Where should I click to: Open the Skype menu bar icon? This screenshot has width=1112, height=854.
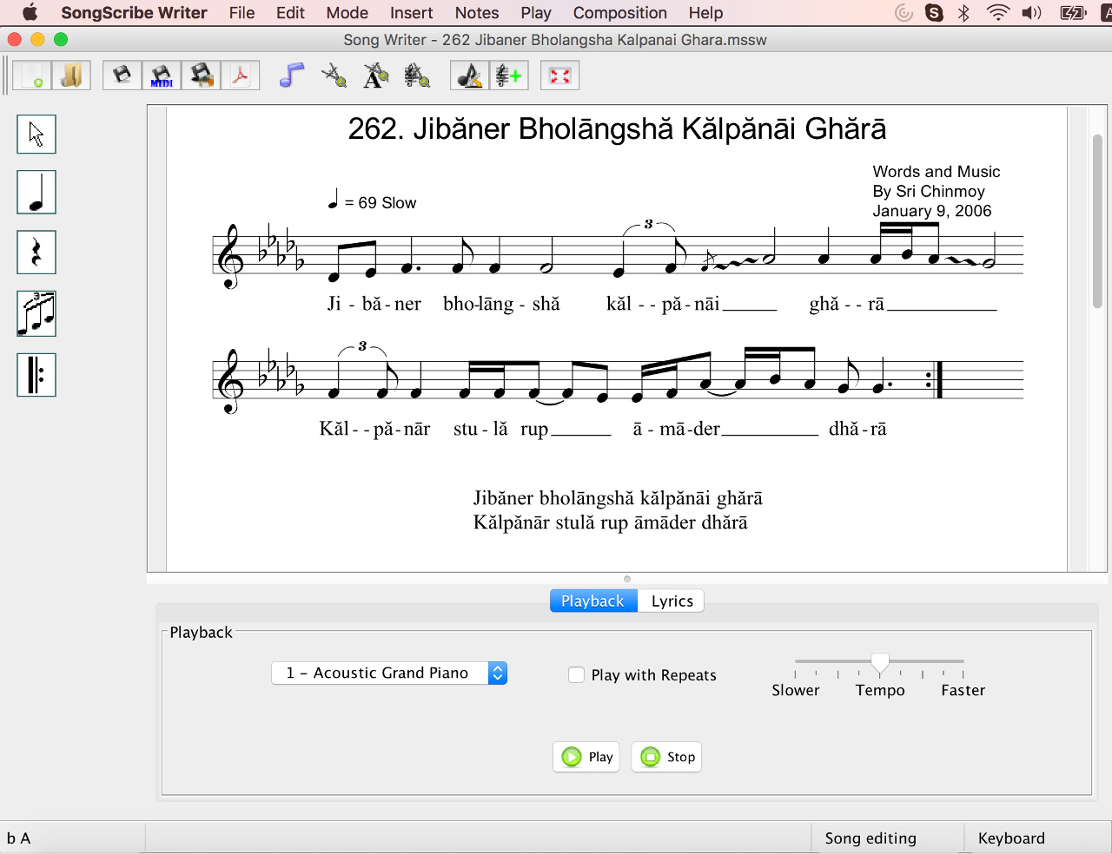point(934,13)
